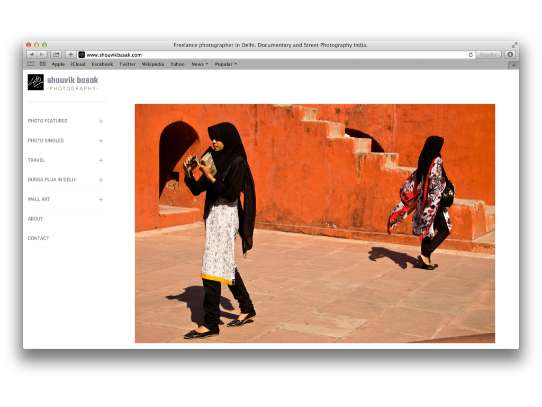This screenshot has height=407, width=542.
Task: Minimize the window with yellow button
Action: (x=37, y=45)
